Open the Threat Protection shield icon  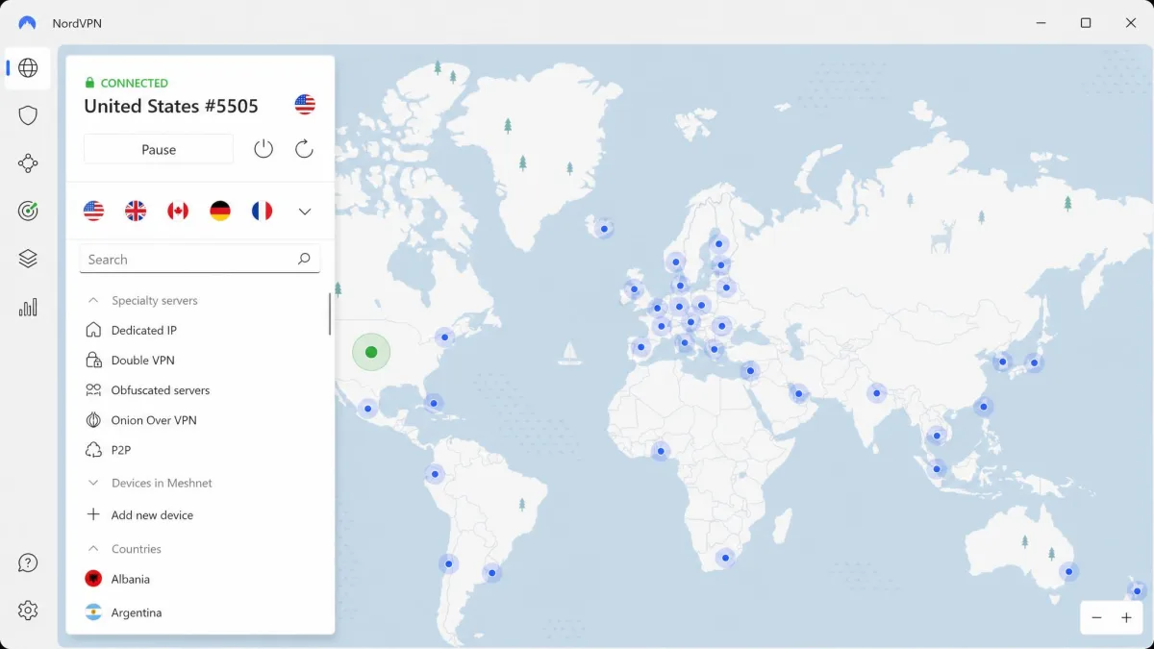(28, 115)
